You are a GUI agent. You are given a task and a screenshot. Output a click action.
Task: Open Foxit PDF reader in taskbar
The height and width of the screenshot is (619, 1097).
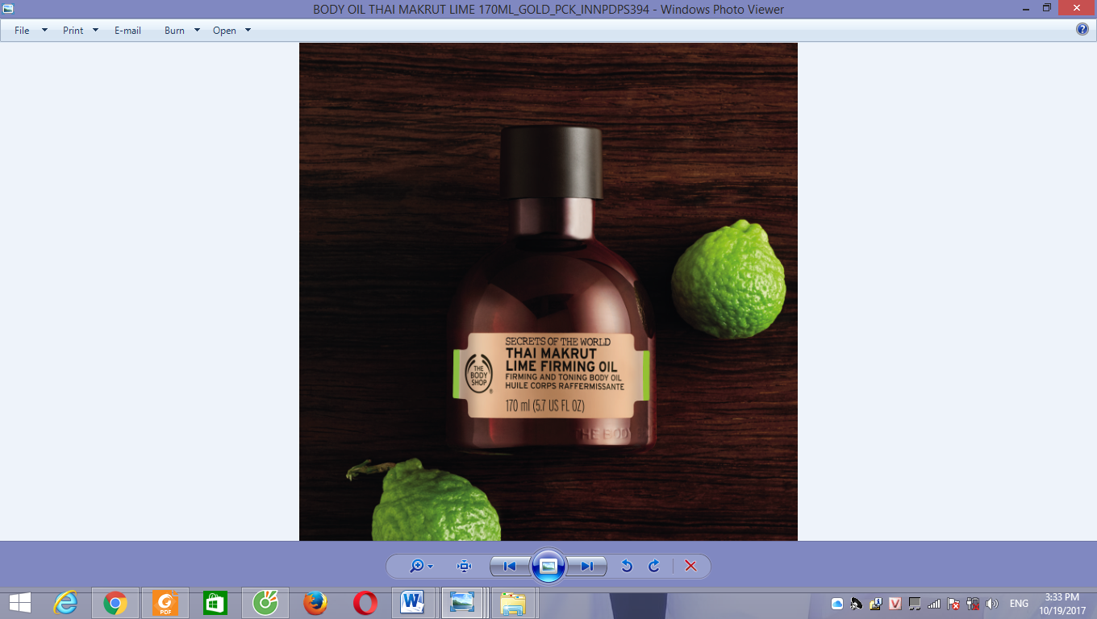point(165,603)
